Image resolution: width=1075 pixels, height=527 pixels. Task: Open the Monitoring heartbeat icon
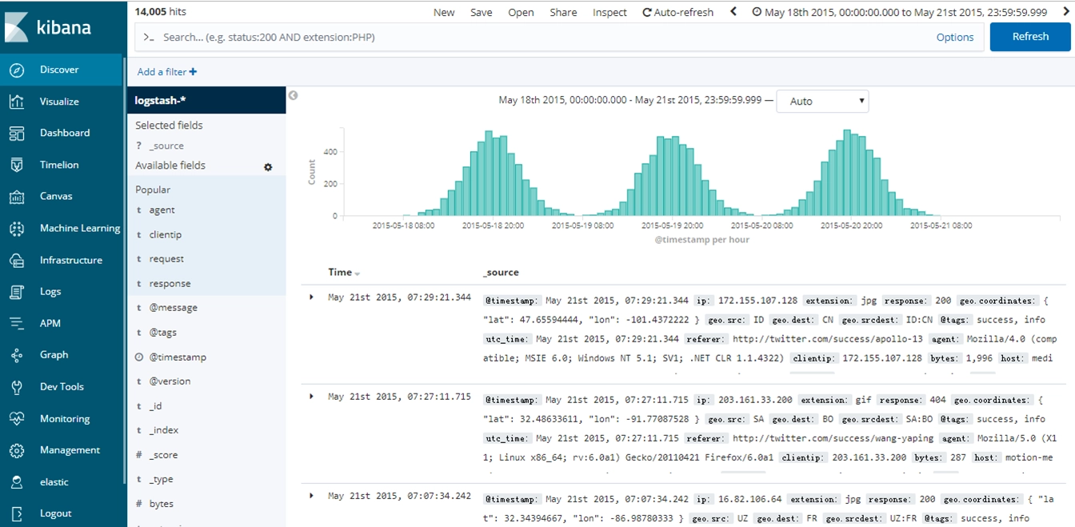[17, 418]
